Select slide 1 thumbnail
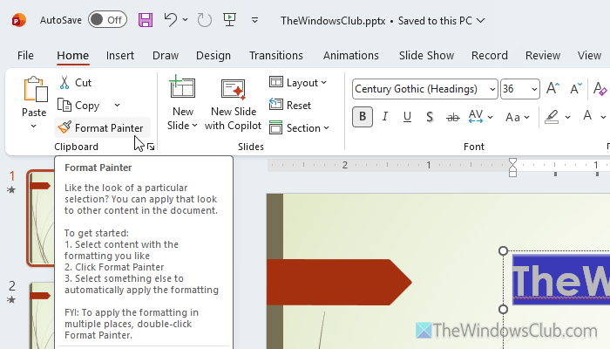 [x=40, y=218]
